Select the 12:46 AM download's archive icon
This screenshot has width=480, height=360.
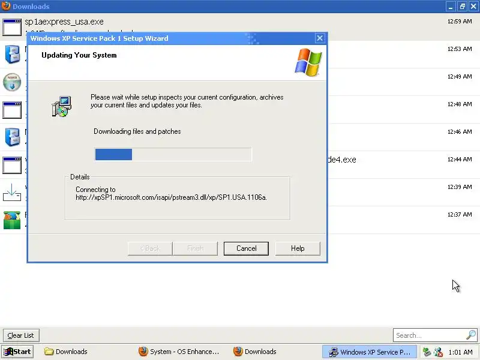tap(12, 137)
